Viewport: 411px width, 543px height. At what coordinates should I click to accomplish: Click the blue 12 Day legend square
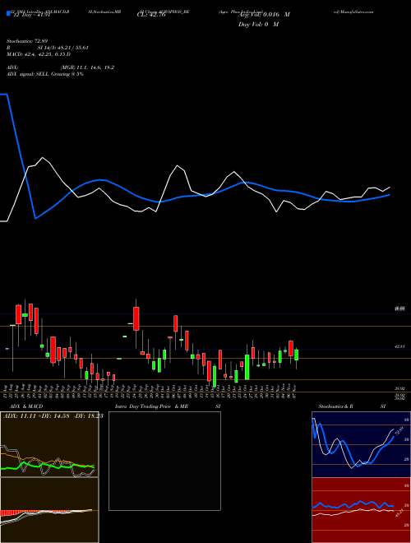pyautogui.click(x=9, y=13)
